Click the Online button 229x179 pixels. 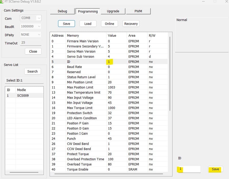(110, 24)
